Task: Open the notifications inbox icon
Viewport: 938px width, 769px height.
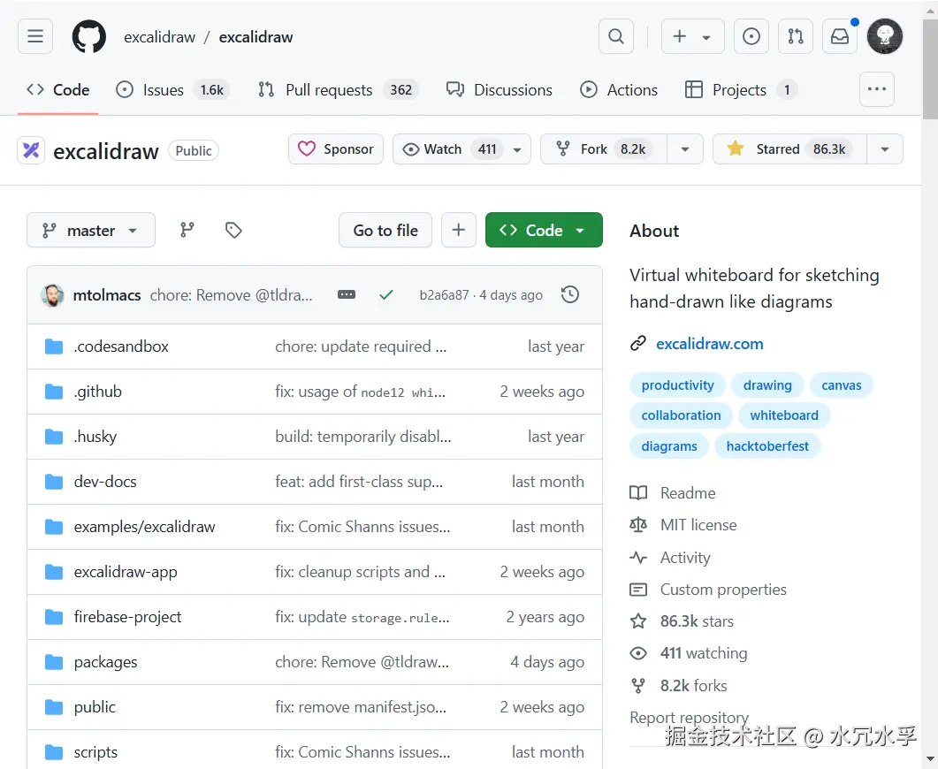Action: click(839, 36)
